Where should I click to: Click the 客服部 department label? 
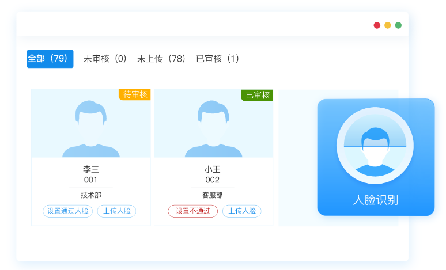click(x=213, y=195)
